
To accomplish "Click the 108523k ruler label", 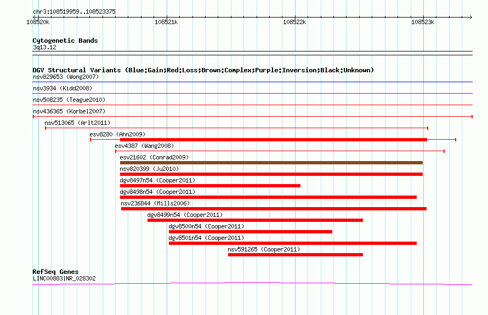I will tap(423, 22).
